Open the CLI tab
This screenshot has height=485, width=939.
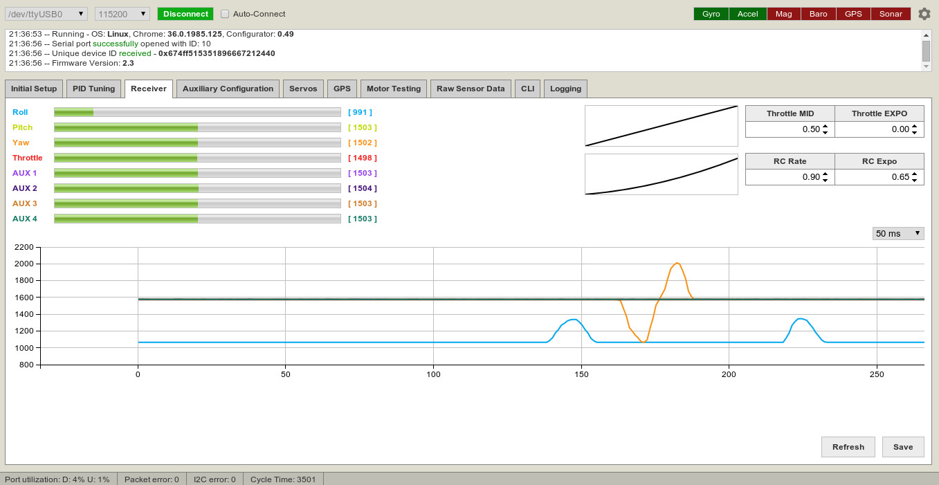pyautogui.click(x=527, y=89)
